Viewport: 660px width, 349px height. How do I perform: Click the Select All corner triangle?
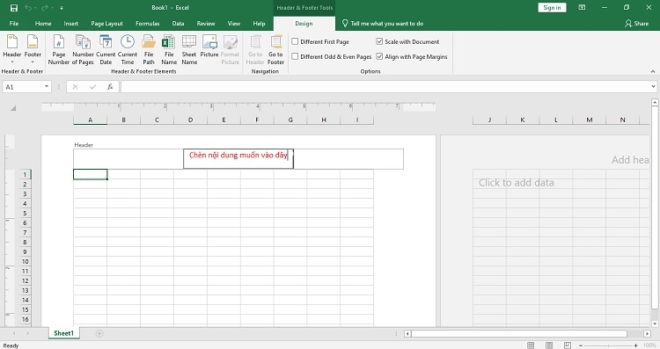point(13,108)
